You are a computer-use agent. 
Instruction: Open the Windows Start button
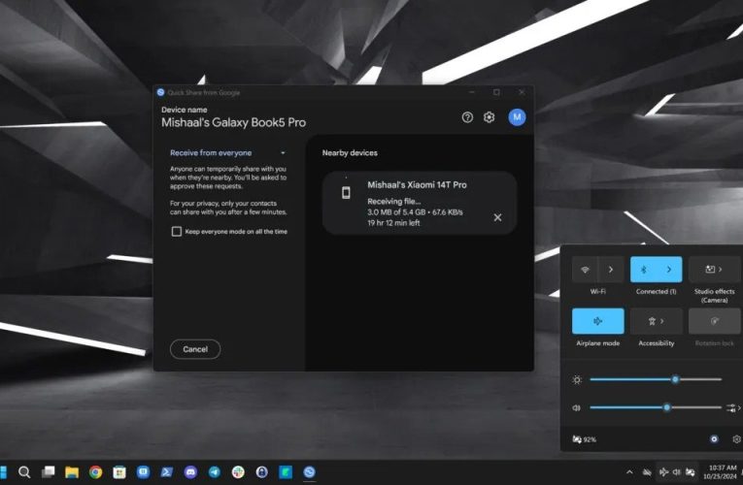click(3, 471)
